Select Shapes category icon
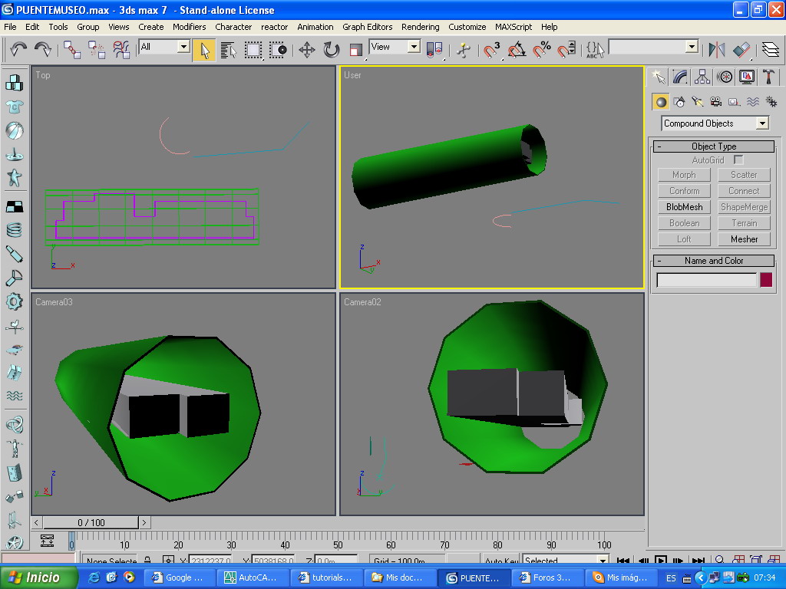 coord(679,102)
